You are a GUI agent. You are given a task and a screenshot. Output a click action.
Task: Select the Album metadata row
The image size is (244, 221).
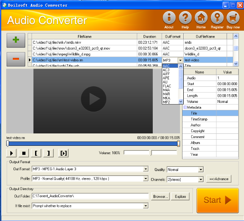tap(211, 143)
